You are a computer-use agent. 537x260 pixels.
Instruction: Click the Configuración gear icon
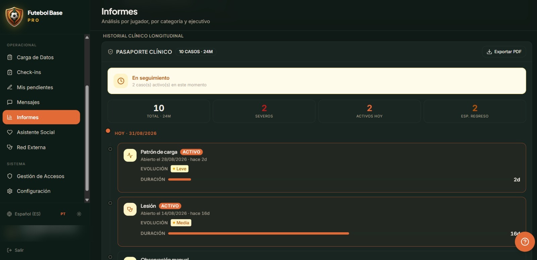pos(10,191)
